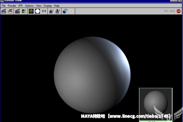
Task: Open Render Globals blue icon
Action: click(65, 11)
